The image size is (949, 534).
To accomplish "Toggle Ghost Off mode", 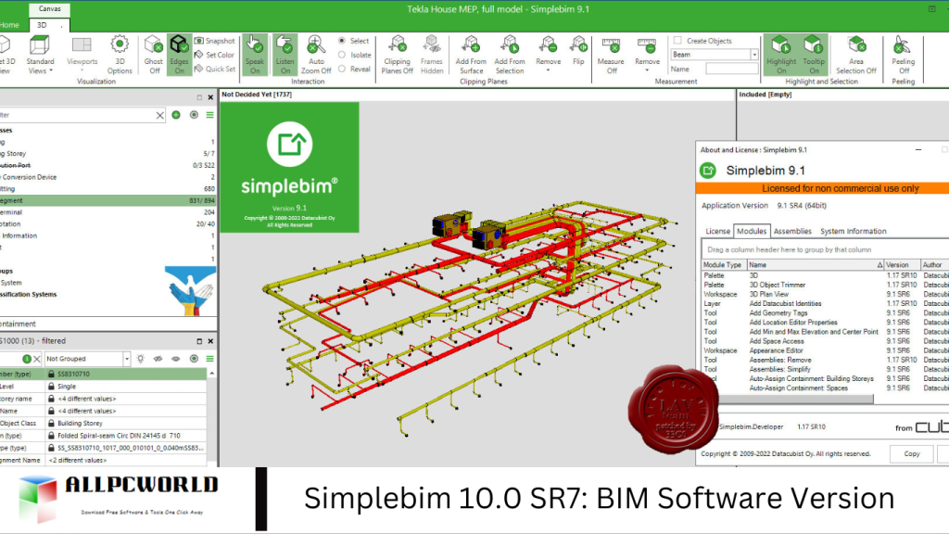I will coord(154,55).
